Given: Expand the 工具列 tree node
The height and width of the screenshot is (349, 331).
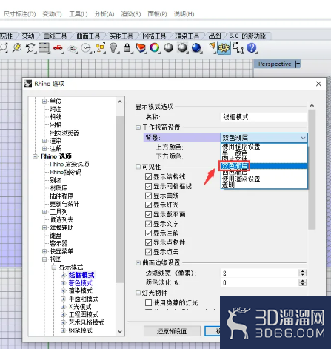Looking at the screenshot, I should (x=44, y=212).
